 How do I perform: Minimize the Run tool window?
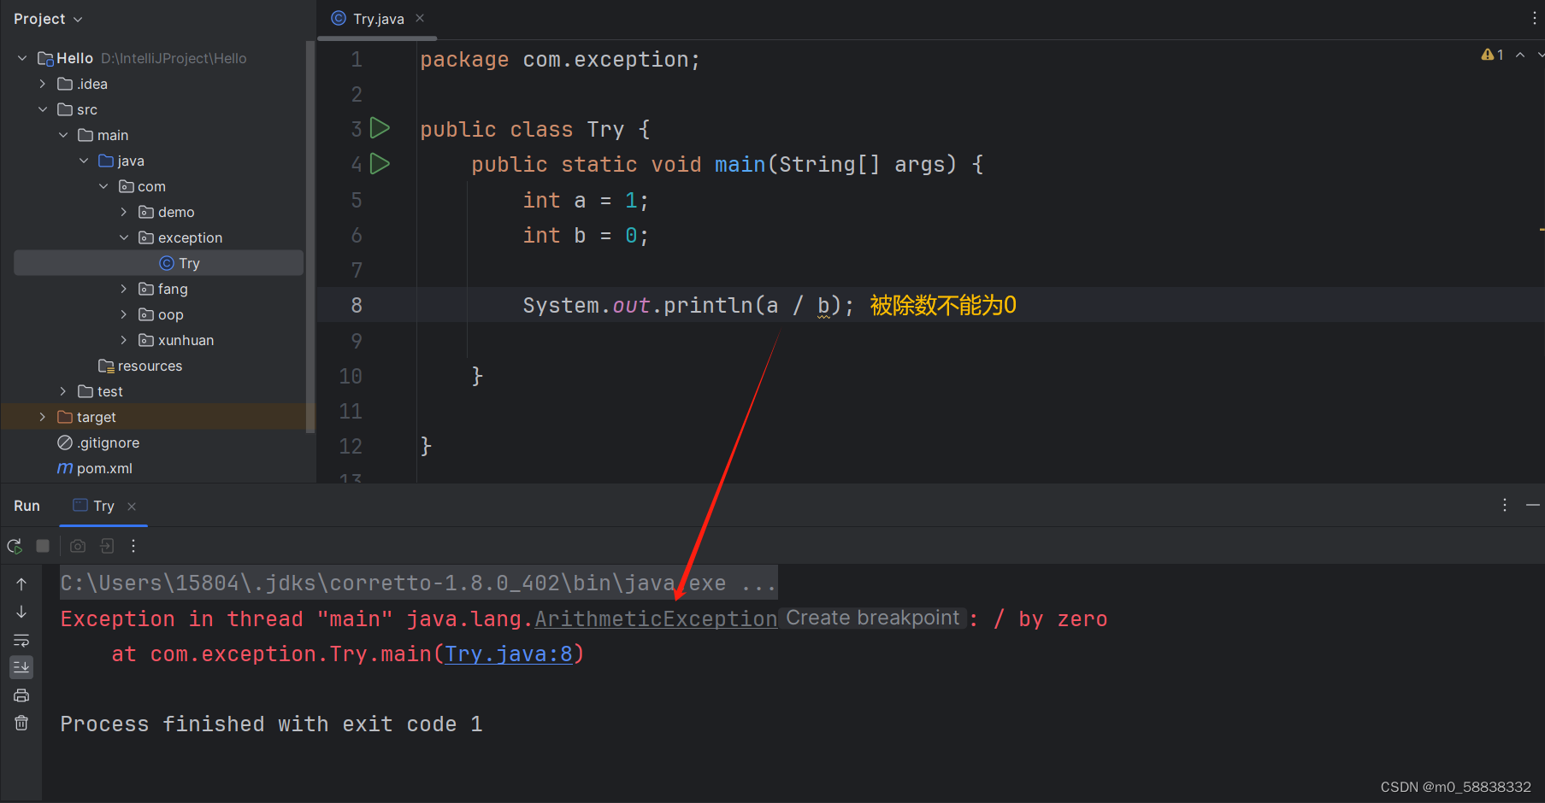coord(1532,505)
